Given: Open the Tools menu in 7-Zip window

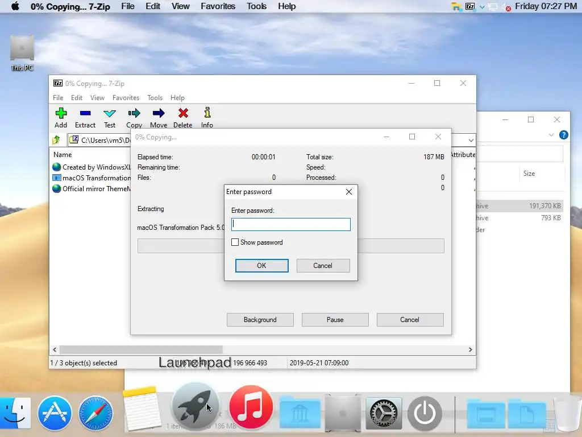Looking at the screenshot, I should click(x=155, y=98).
